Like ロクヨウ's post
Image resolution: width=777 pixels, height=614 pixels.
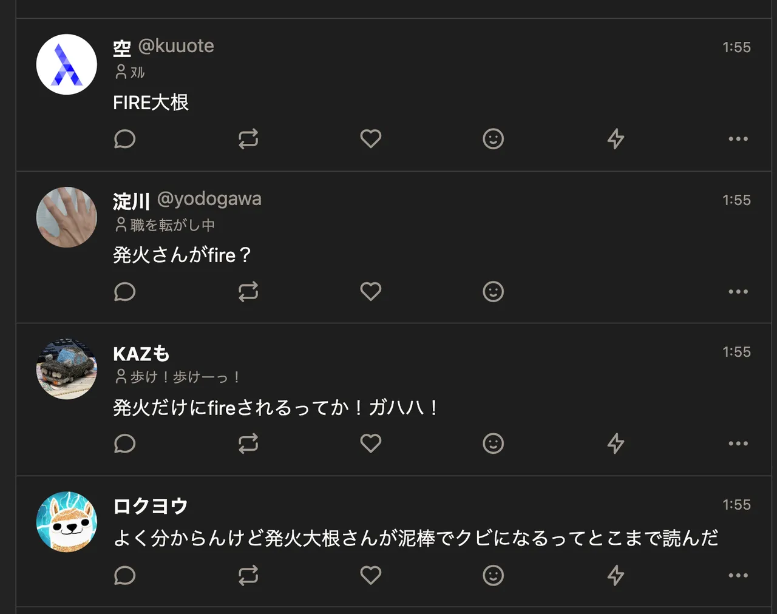point(371,575)
